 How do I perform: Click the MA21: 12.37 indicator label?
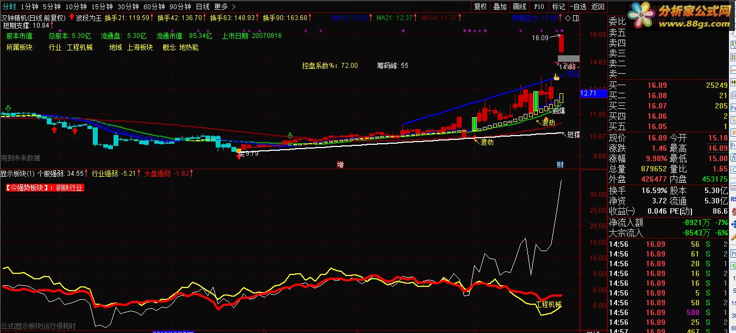pos(394,18)
